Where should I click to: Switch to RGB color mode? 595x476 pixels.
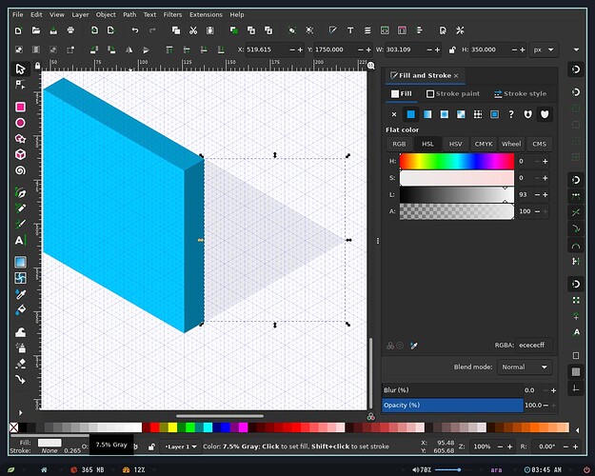click(x=399, y=144)
